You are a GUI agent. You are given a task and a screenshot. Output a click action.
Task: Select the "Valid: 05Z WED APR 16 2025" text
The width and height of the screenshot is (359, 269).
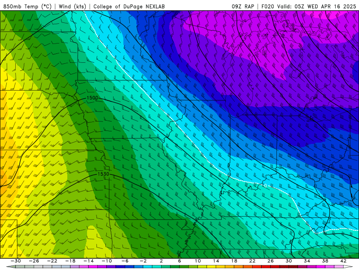(x=317, y=6)
